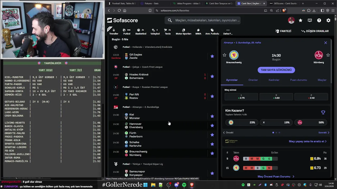Open browser downloads icon
This screenshot has width=337, height=189.
(314, 10)
